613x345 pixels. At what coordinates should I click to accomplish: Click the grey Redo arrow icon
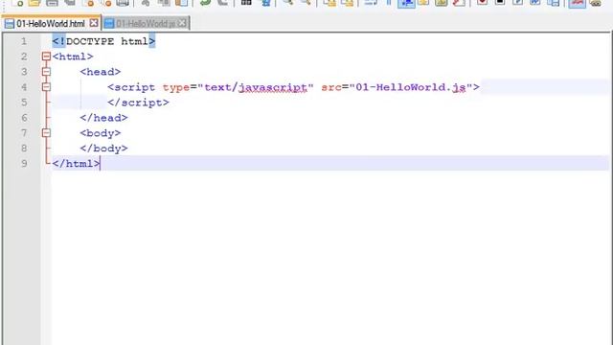tap(222, 3)
